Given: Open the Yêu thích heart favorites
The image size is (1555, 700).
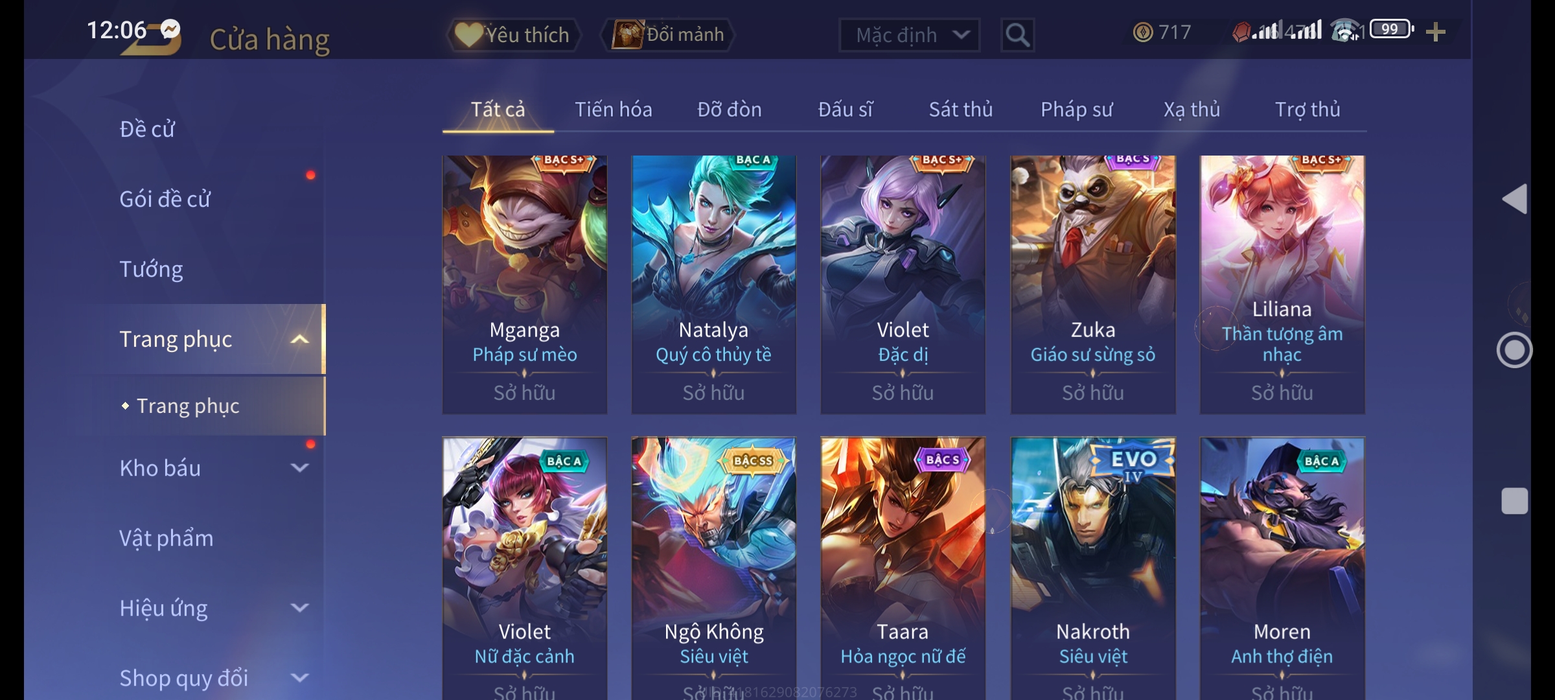Looking at the screenshot, I should (513, 34).
